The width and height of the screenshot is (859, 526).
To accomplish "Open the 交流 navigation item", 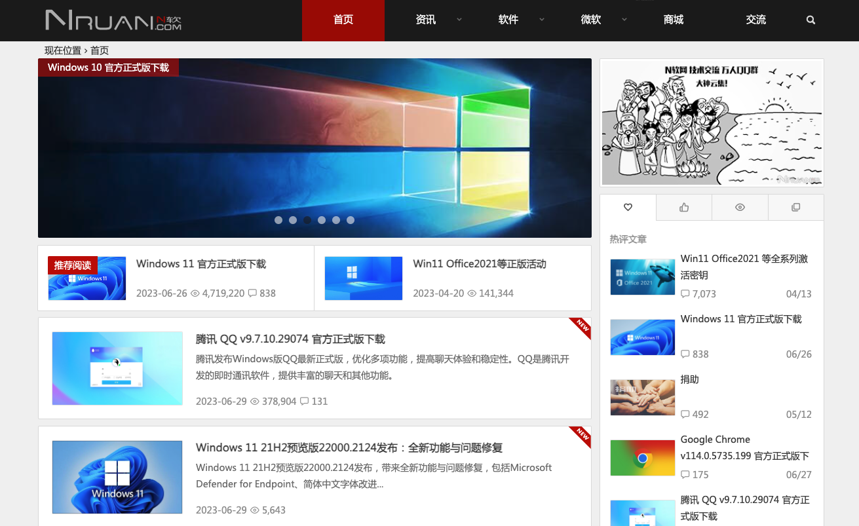I will 756,20.
